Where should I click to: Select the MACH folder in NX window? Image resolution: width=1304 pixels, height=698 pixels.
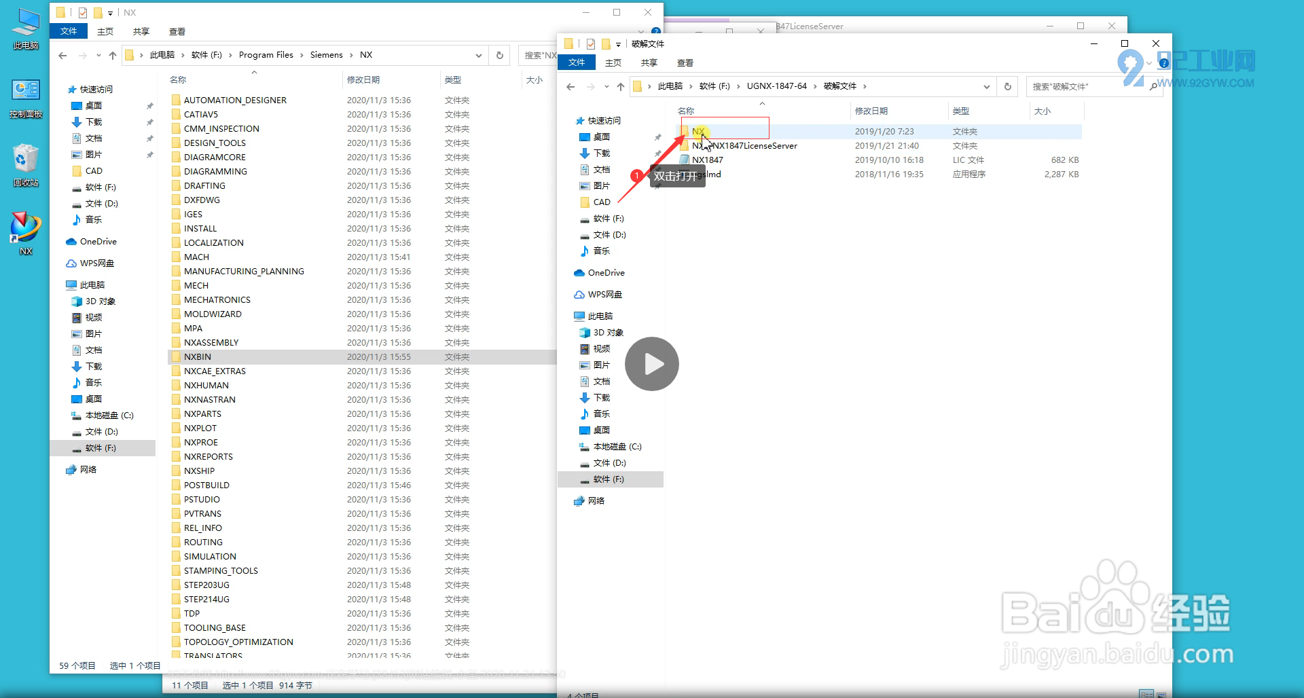[x=196, y=257]
